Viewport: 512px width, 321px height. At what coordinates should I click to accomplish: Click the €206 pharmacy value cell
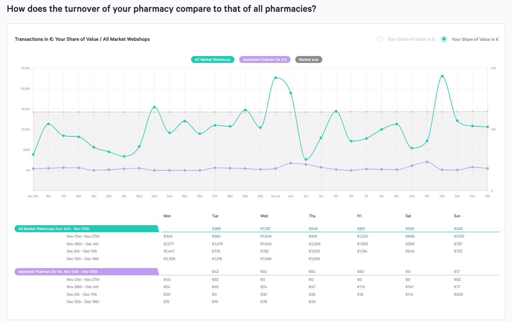click(x=458, y=294)
